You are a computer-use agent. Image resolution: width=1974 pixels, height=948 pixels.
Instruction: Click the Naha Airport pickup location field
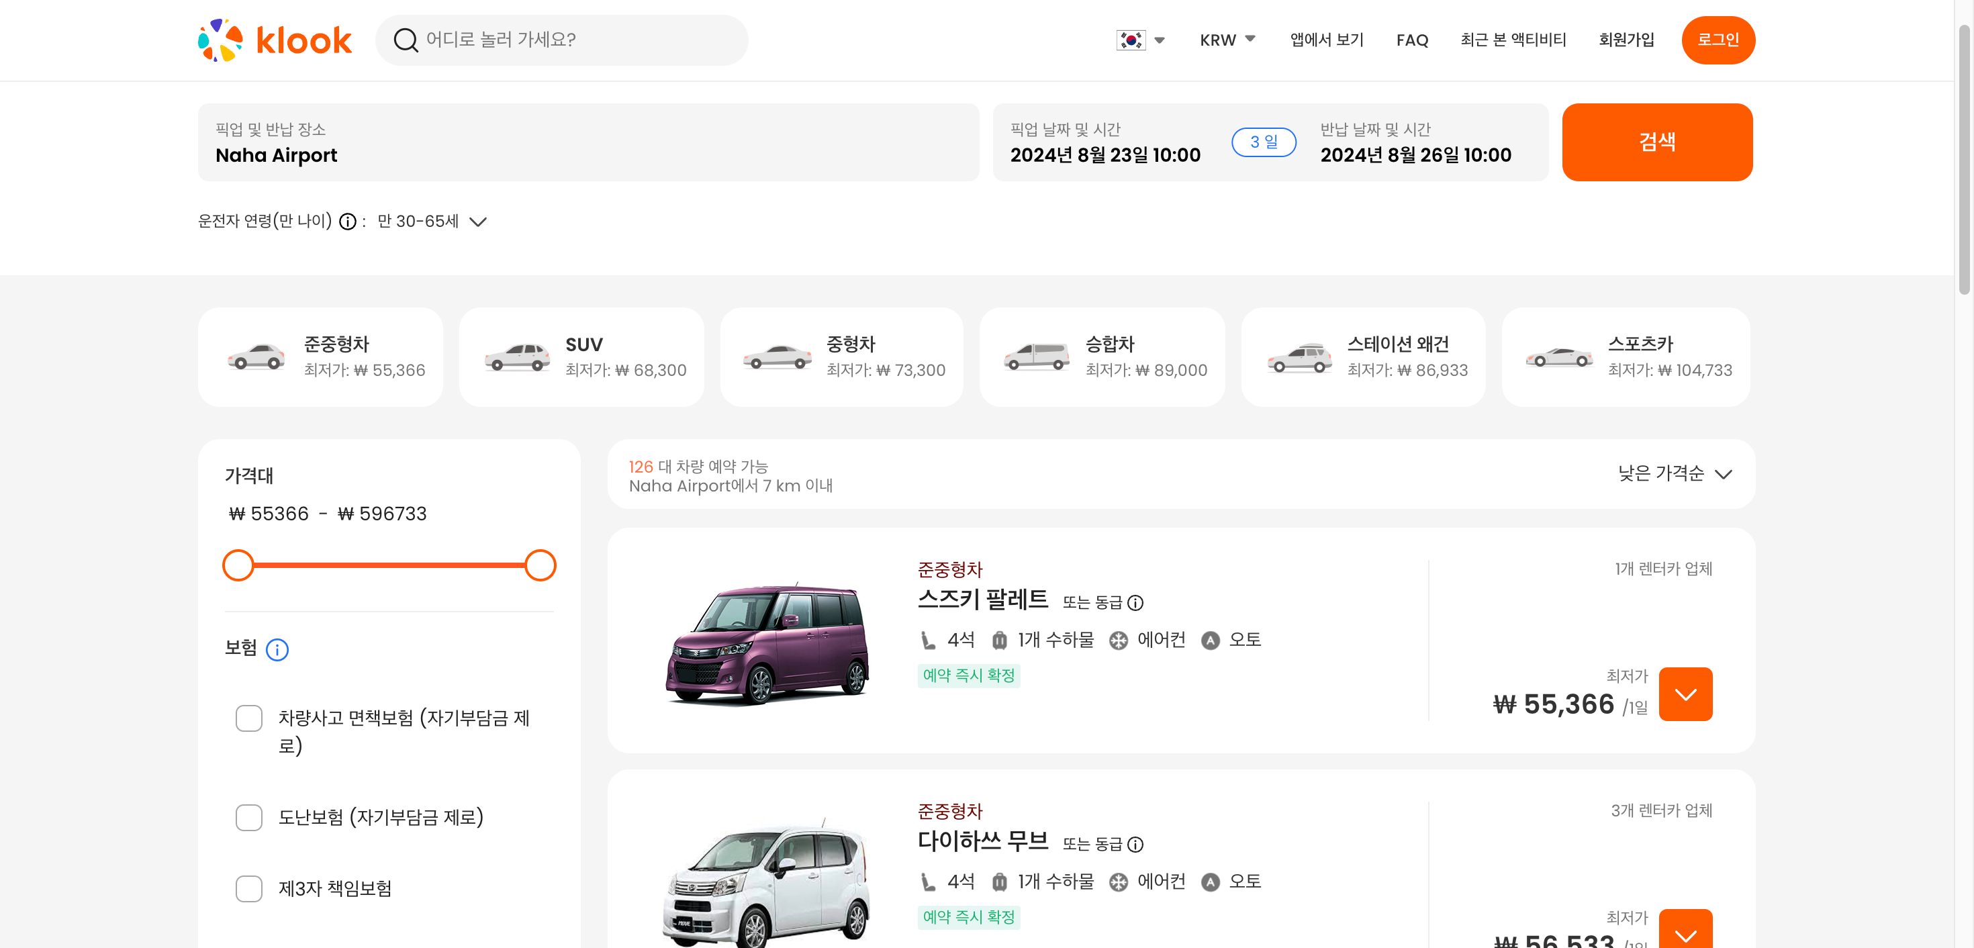(587, 142)
